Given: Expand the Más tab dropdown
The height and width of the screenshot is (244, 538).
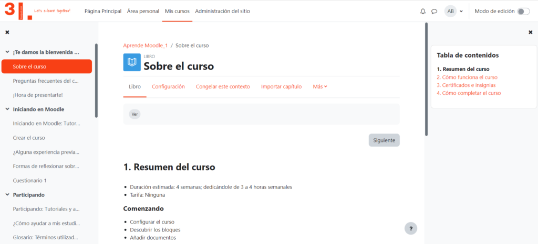Looking at the screenshot, I should [x=320, y=86].
